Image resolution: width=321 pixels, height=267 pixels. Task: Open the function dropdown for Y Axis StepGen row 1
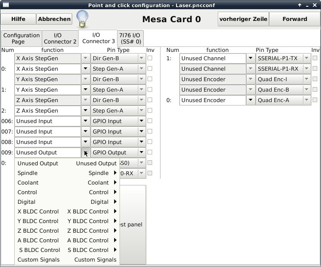[x=86, y=90]
